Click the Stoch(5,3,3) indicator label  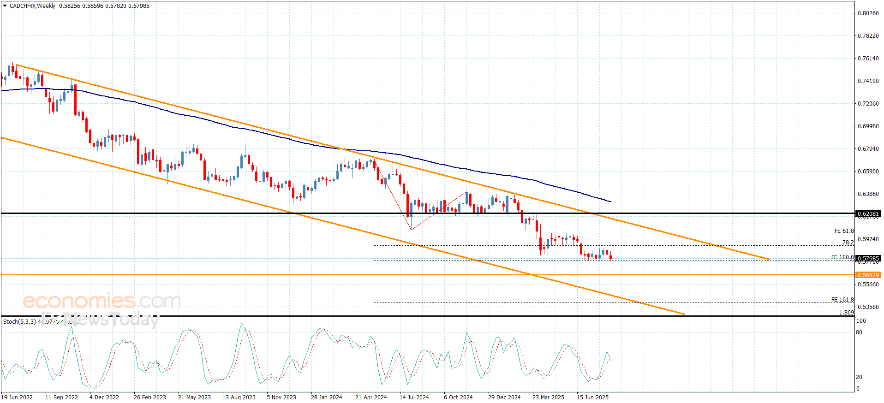pyautogui.click(x=19, y=321)
